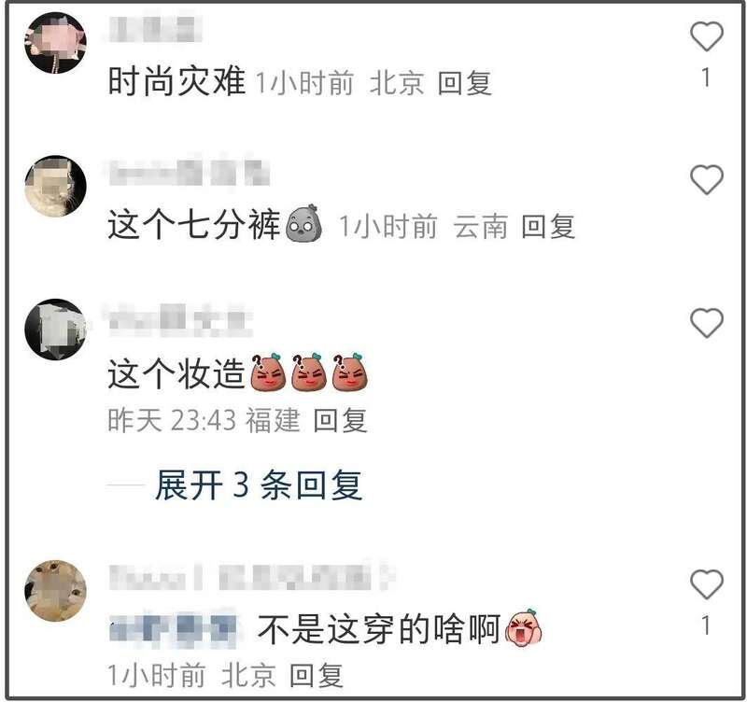Tap the crying pink emoji in last comment
Image resolution: width=747 pixels, height=702 pixels.
coord(523,627)
